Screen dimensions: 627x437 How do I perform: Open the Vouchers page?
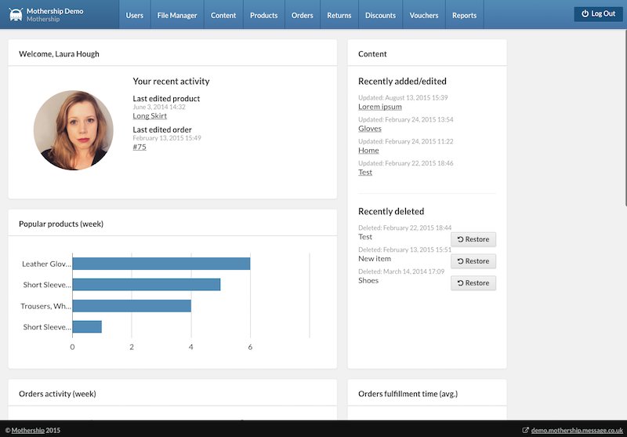424,15
